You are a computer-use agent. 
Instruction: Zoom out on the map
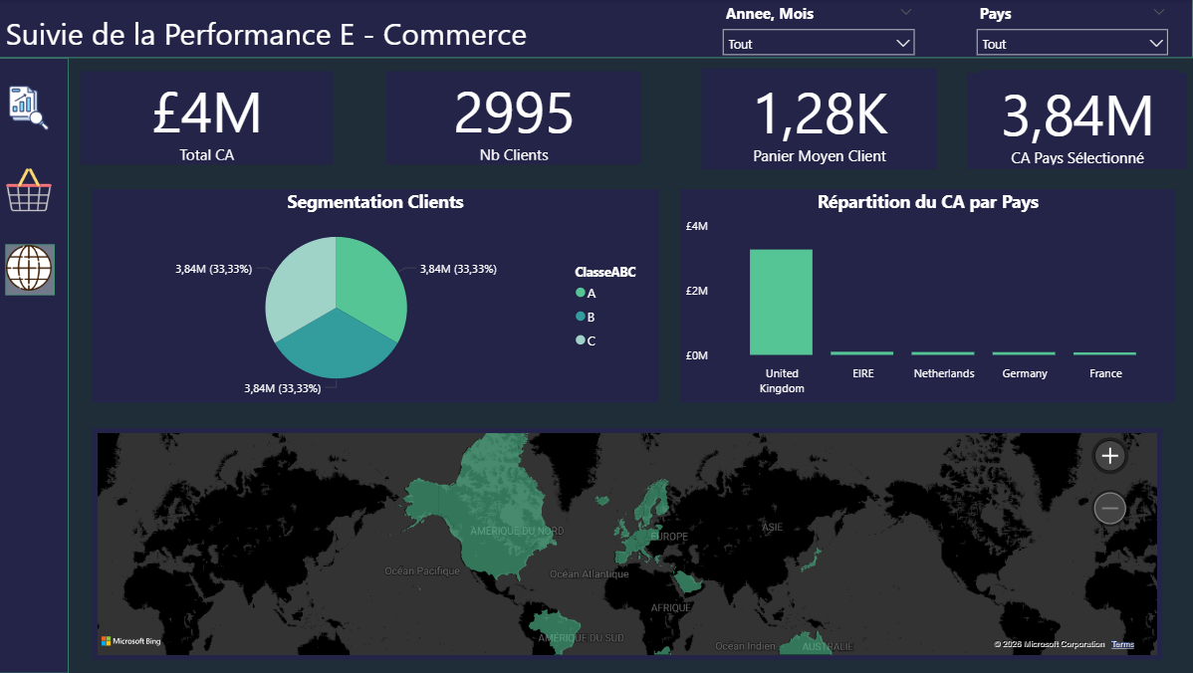coord(1109,508)
